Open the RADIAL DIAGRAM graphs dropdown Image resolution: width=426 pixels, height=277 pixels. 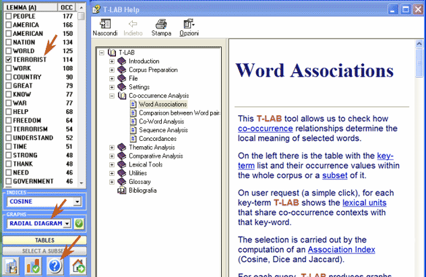pyautogui.click(x=67, y=224)
